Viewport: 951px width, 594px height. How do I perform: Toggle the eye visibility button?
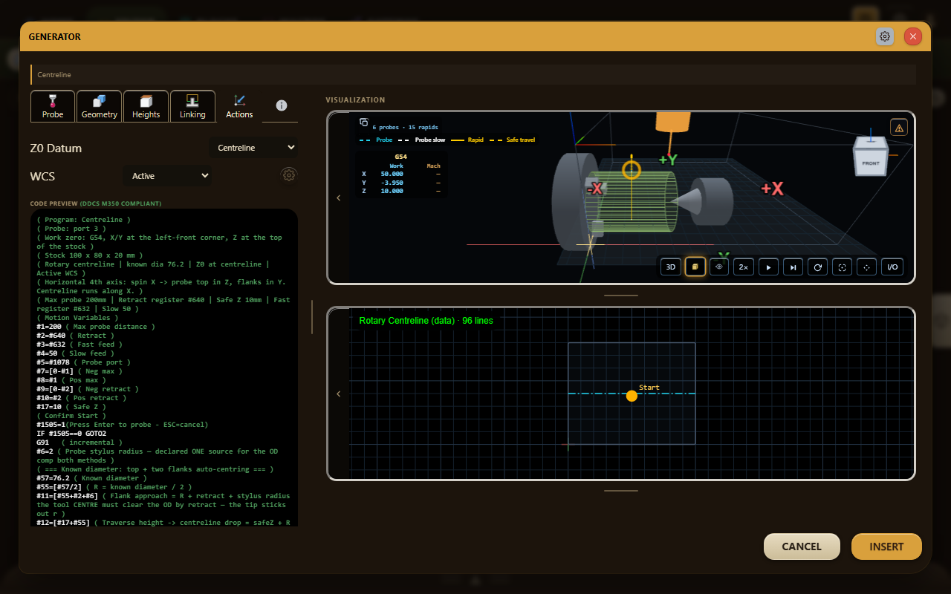pyautogui.click(x=719, y=267)
